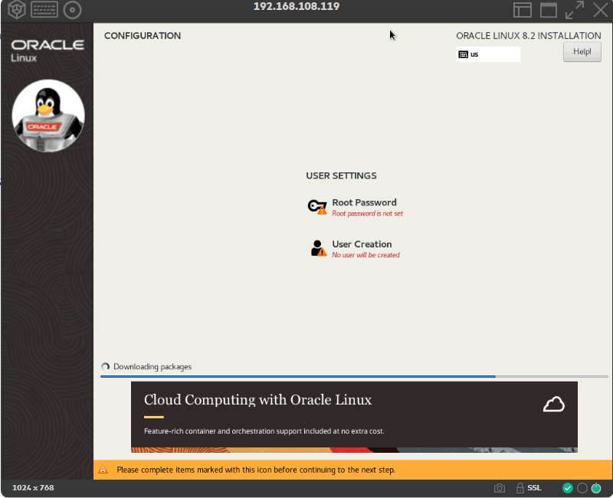The width and height of the screenshot is (613, 498).
Task: Click the USER SETTINGS heading
Action: pyautogui.click(x=341, y=175)
